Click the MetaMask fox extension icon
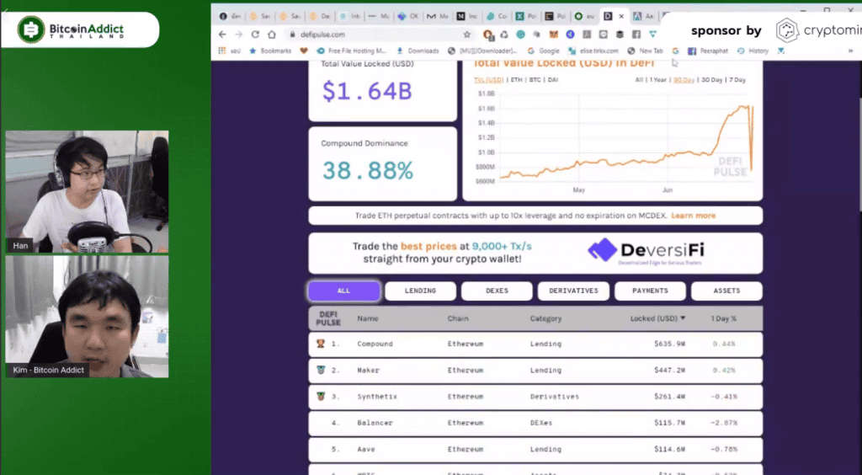This screenshot has height=475, width=862. click(554, 34)
